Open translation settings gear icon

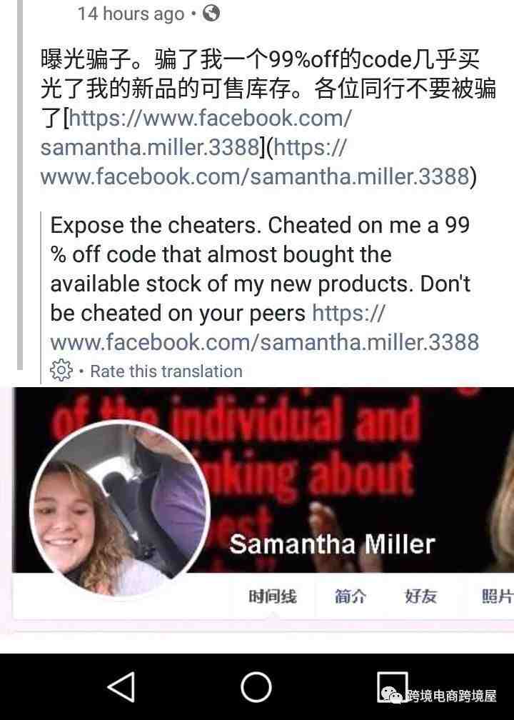tap(61, 370)
